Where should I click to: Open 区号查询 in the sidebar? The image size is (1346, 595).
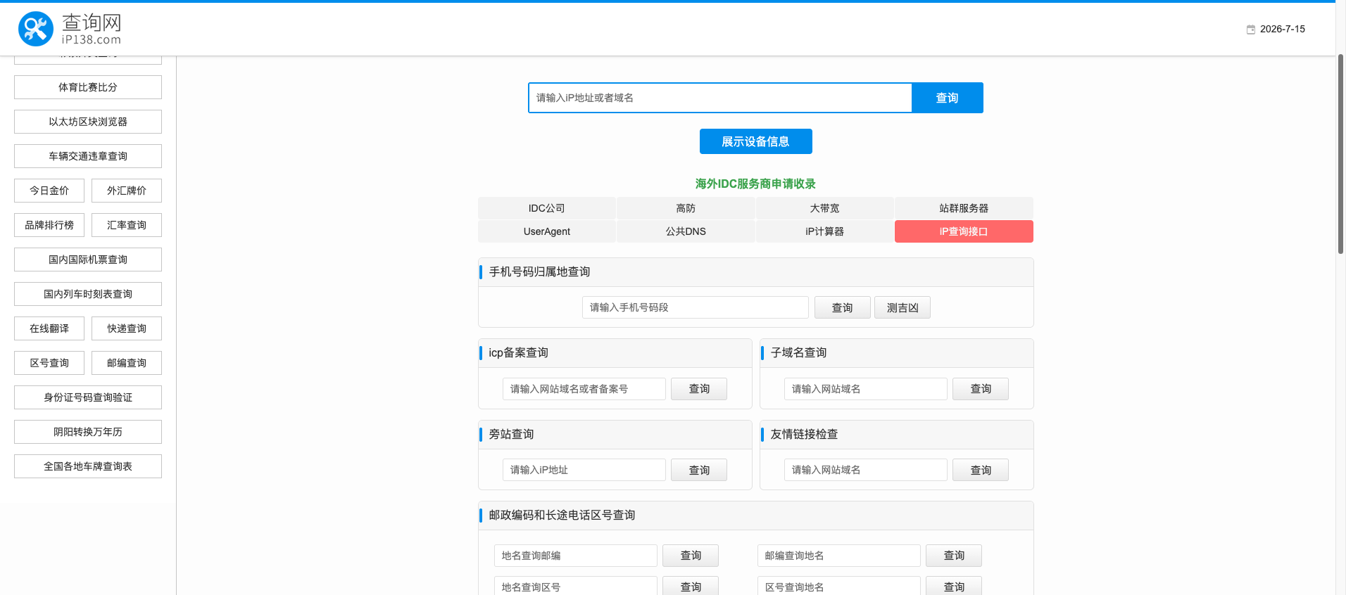(x=49, y=363)
